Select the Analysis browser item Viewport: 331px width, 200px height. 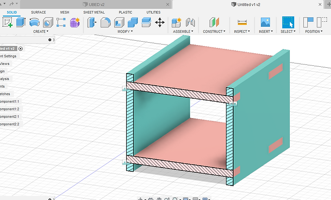[4, 79]
